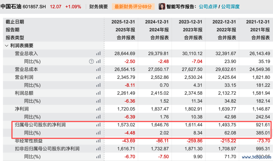Viewport: 273px width, 161px height.
Task: Click adjusted net profit value 1,871.30
Action: click(x=193, y=148)
